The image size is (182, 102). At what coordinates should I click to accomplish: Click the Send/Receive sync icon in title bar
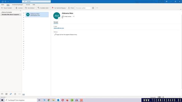pyautogui.click(x=3, y=2)
